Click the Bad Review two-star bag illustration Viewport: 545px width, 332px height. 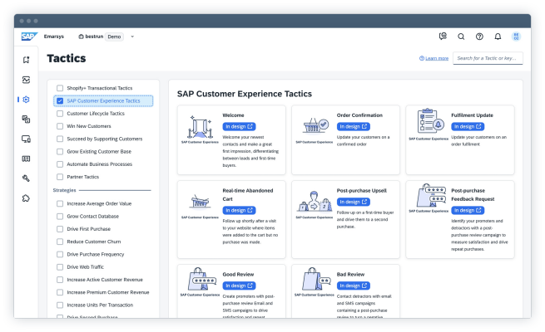coord(315,279)
